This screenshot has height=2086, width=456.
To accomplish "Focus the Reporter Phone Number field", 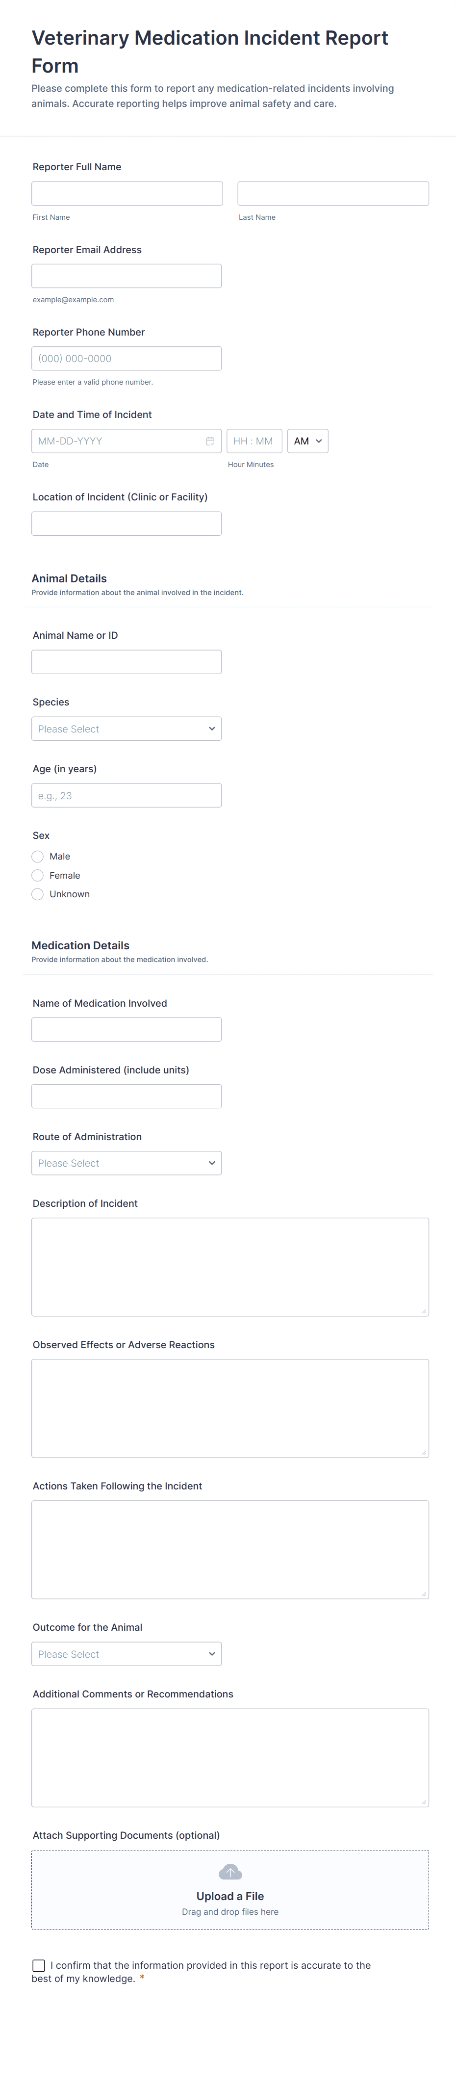I will (127, 359).
